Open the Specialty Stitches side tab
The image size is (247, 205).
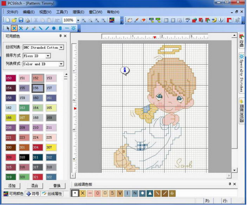coord(241,73)
